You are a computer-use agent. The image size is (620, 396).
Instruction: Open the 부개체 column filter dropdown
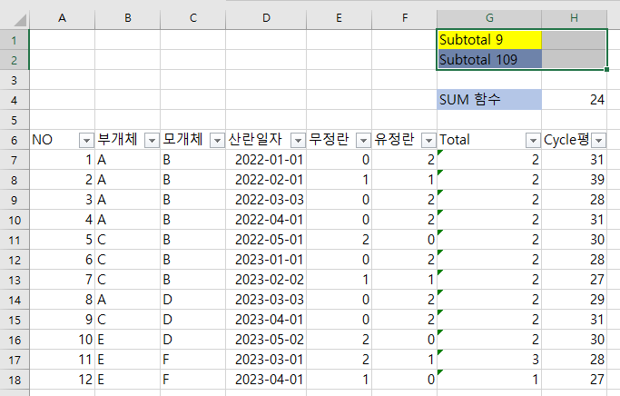click(x=152, y=140)
